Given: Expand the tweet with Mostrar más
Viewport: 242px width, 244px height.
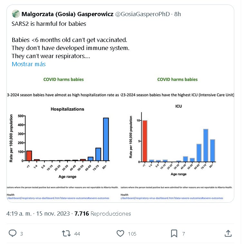Looking at the screenshot, I should coord(29,64).
